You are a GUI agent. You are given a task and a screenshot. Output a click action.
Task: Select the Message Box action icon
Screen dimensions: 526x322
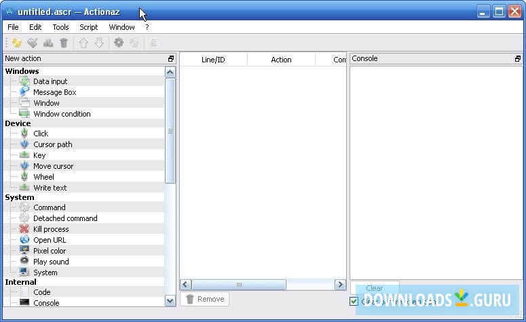click(x=24, y=92)
